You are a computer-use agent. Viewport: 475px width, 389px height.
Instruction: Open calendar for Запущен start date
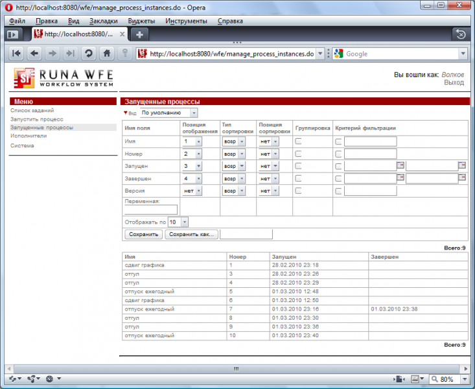[400, 165]
